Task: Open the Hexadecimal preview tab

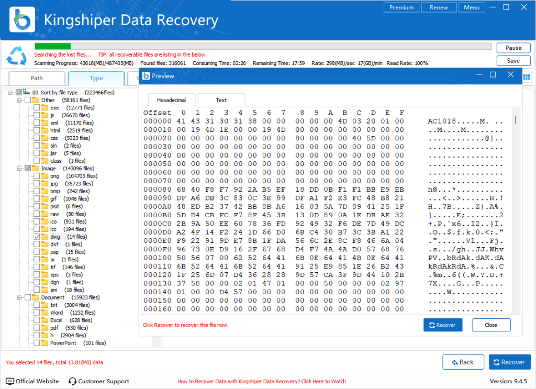Action: click(171, 100)
